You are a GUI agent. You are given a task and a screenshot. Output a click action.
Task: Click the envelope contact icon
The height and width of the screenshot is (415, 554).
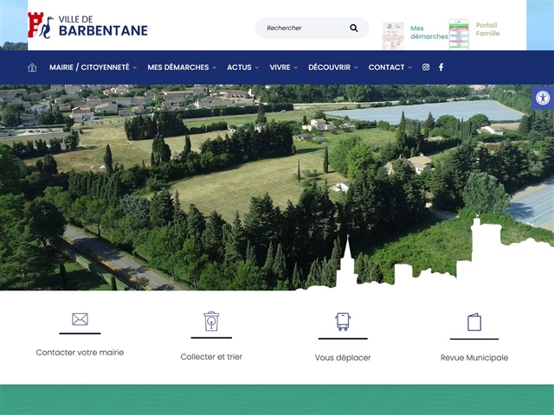80,319
